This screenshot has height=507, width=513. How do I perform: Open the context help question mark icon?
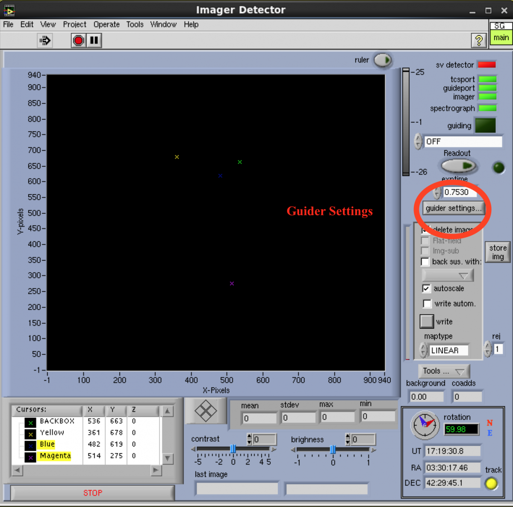[479, 41]
